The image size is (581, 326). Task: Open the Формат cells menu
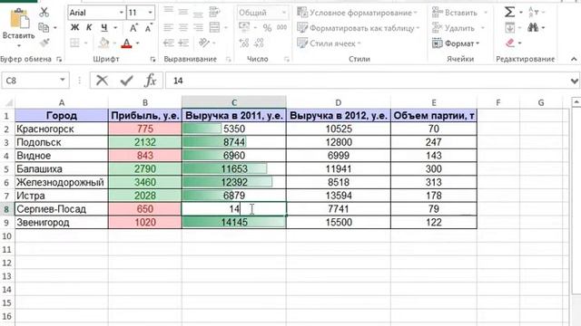[456, 43]
